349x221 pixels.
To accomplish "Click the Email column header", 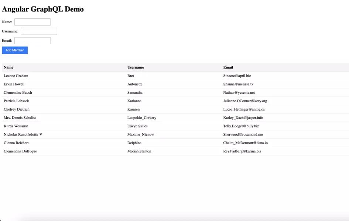I will (228, 68).
